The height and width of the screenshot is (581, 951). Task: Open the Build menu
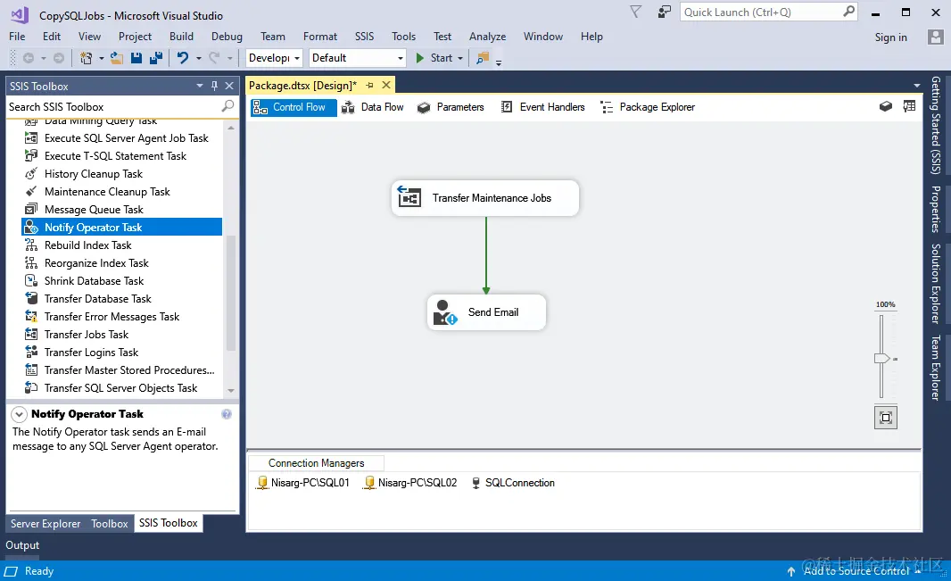pos(181,37)
